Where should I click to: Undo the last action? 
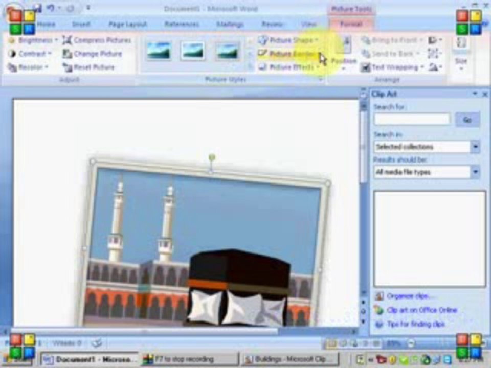(x=50, y=8)
